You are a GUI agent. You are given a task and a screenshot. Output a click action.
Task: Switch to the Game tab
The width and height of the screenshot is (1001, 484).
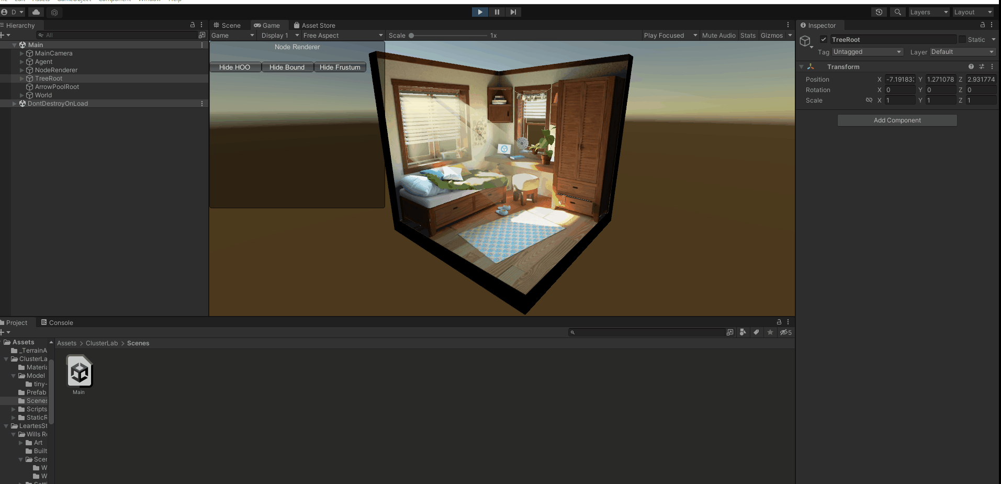tap(267, 25)
